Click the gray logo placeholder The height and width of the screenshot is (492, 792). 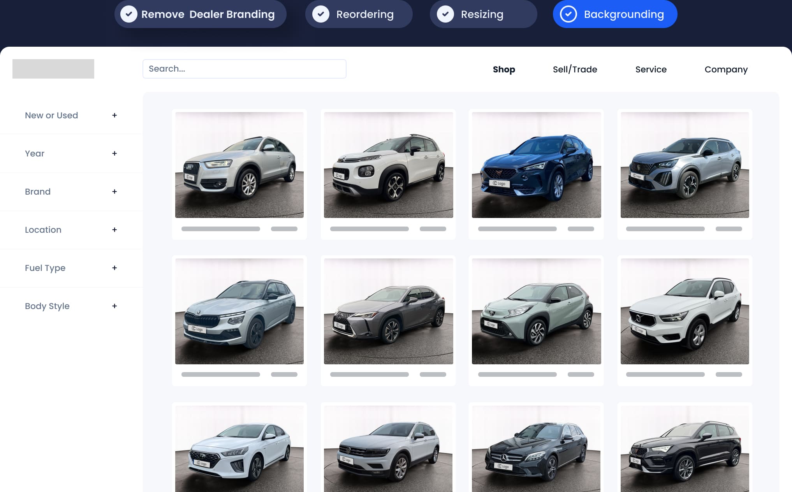pos(53,69)
